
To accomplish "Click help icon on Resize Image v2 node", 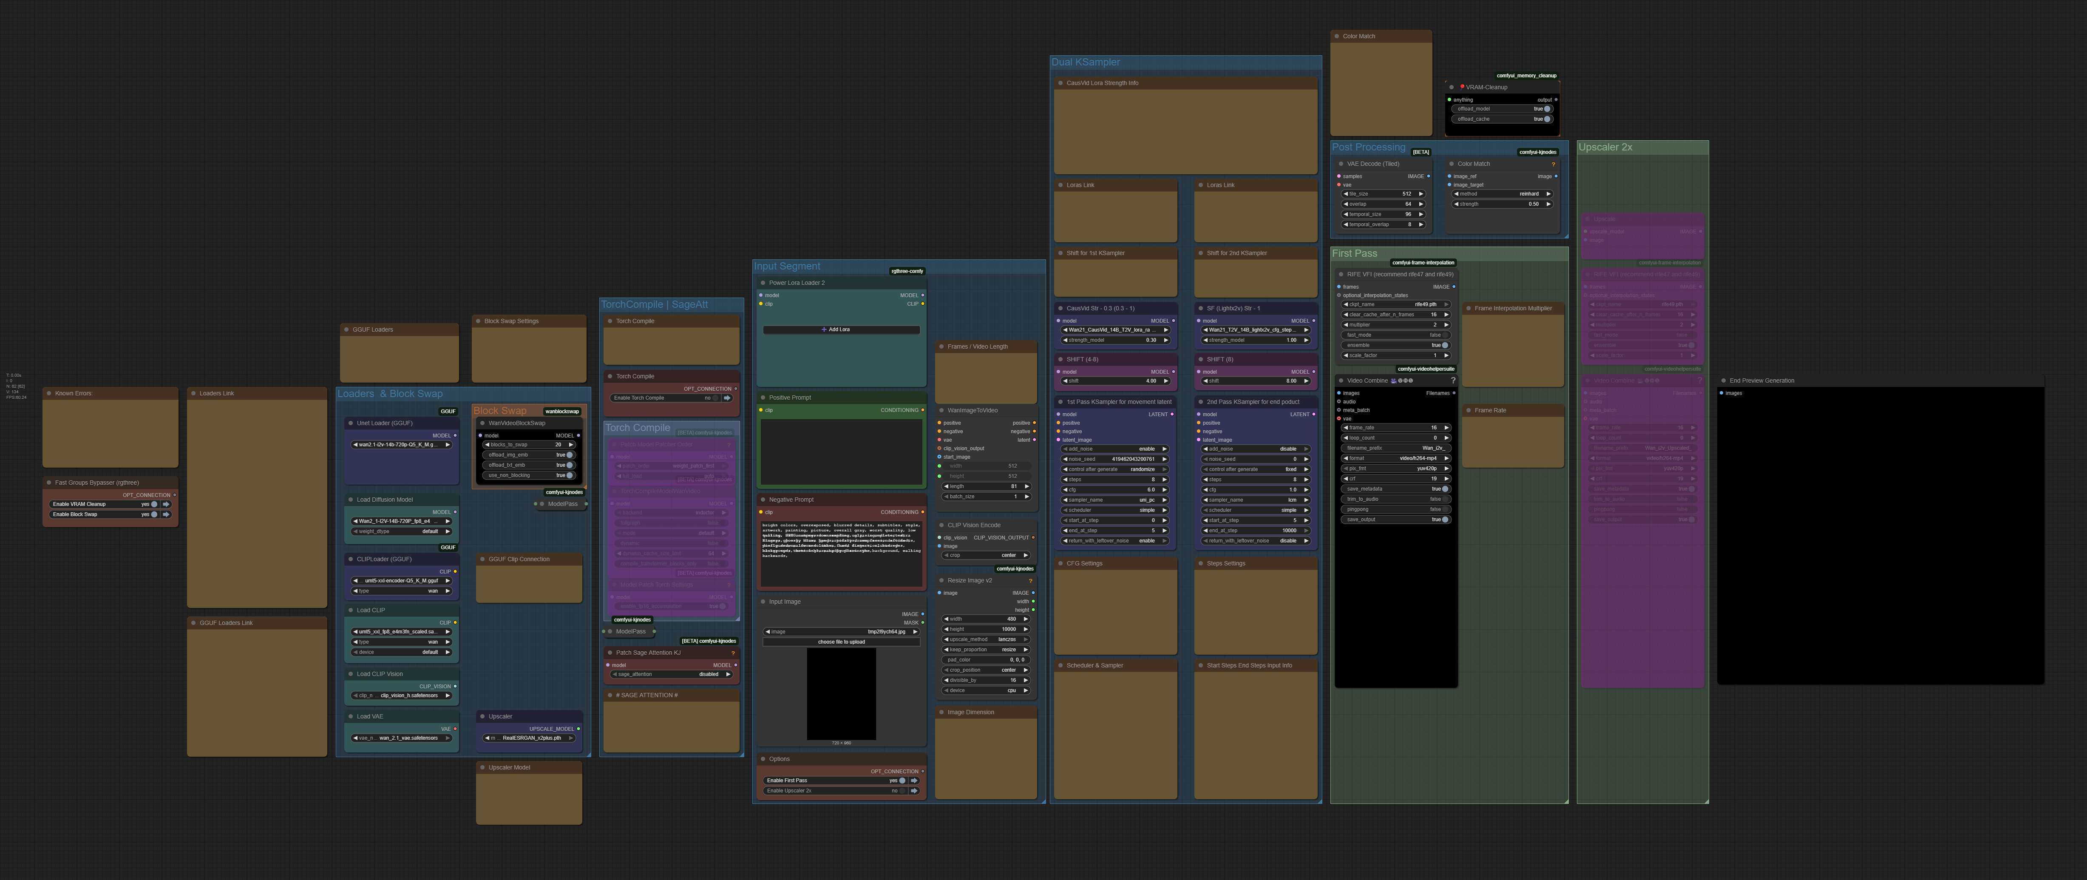I will 1030,580.
